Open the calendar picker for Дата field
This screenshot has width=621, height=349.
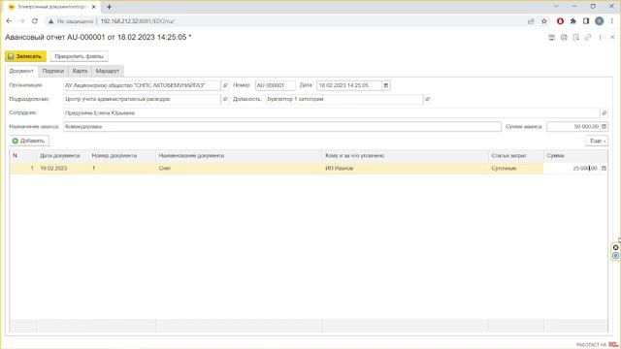386,85
